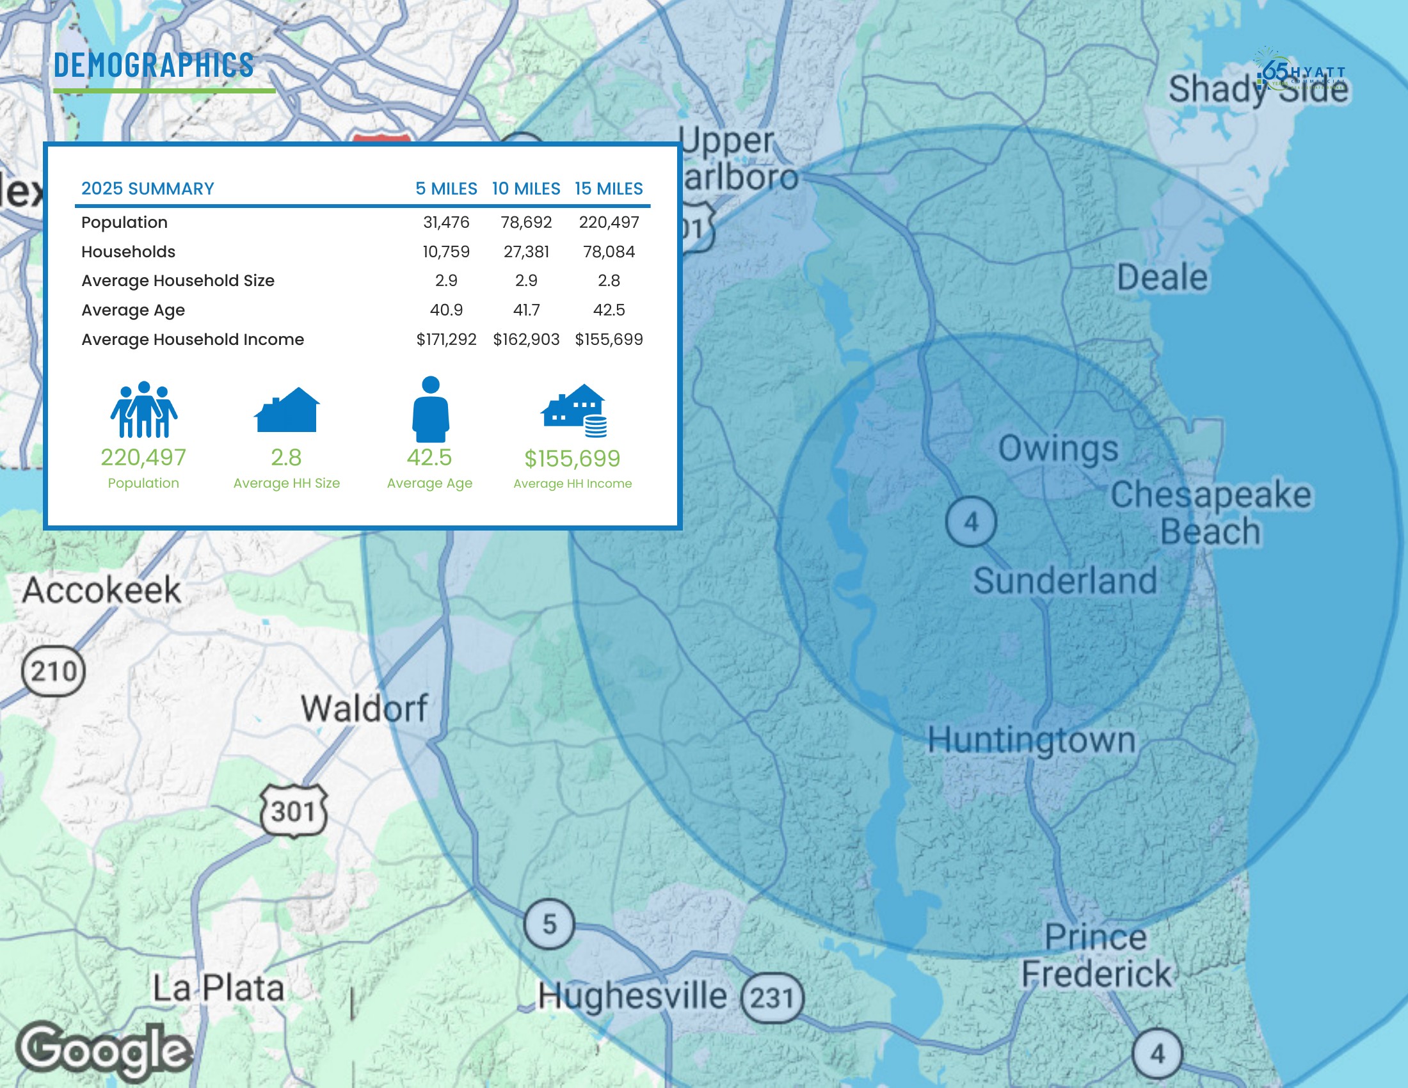The height and width of the screenshot is (1088, 1408).
Task: Click the Population row label in the table
Action: (124, 222)
